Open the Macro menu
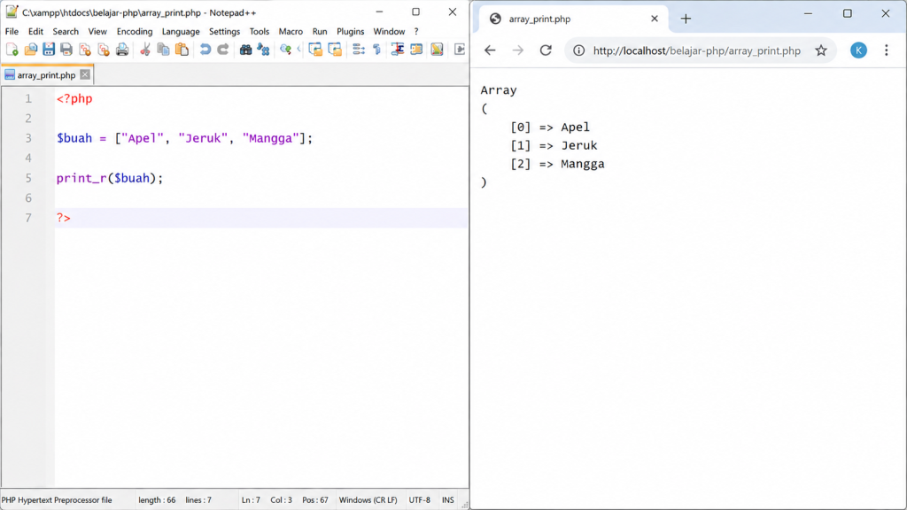This screenshot has height=510, width=907. (291, 31)
